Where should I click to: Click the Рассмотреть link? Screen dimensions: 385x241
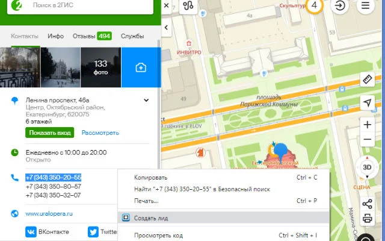[x=100, y=133]
